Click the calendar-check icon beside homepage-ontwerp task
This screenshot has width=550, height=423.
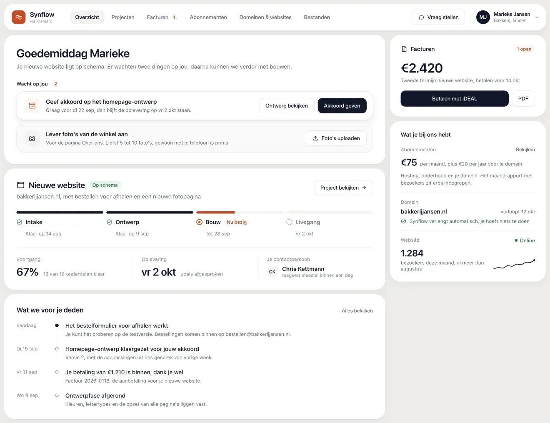click(x=32, y=106)
